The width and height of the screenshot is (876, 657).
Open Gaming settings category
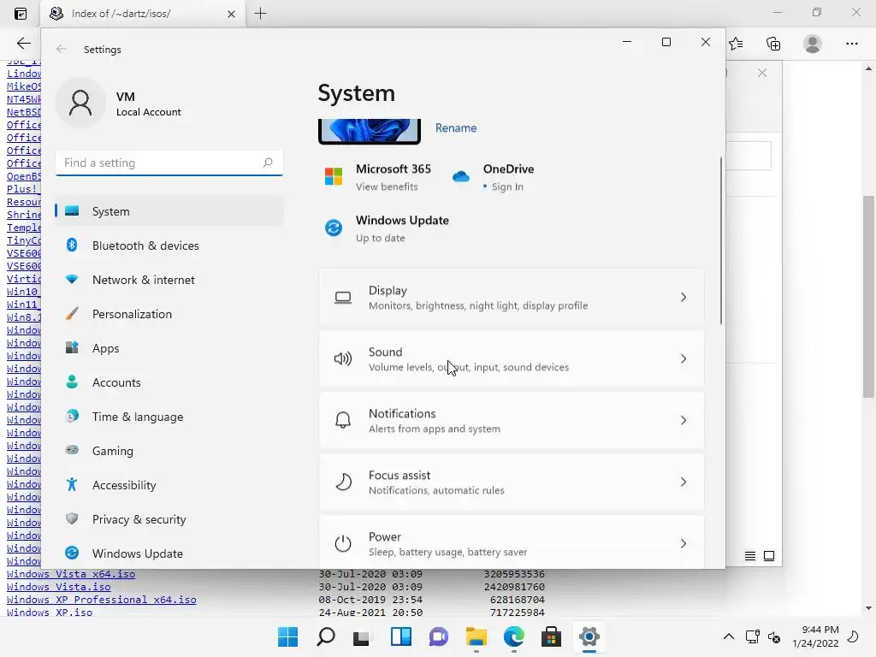[x=169, y=451]
